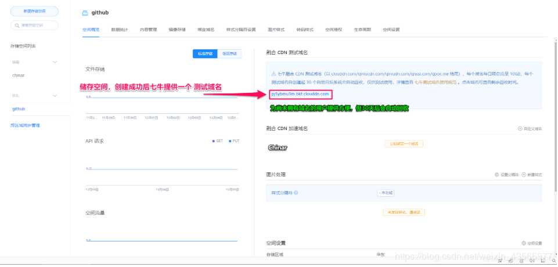Click the '融合 CDN 加速域名' section heading
Image resolution: width=558 pixels, height=267 pixels.
[x=287, y=128]
